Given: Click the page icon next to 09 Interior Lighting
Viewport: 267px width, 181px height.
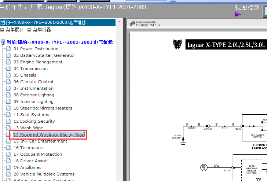Looking at the screenshot, I should (x=8, y=101).
